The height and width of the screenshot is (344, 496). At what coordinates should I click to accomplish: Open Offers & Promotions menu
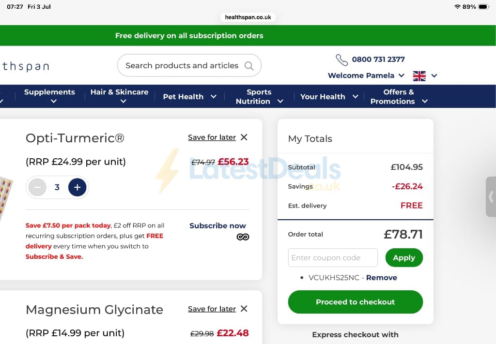(399, 97)
